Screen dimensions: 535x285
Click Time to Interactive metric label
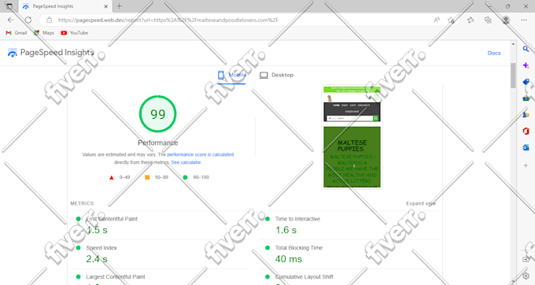coord(298,219)
